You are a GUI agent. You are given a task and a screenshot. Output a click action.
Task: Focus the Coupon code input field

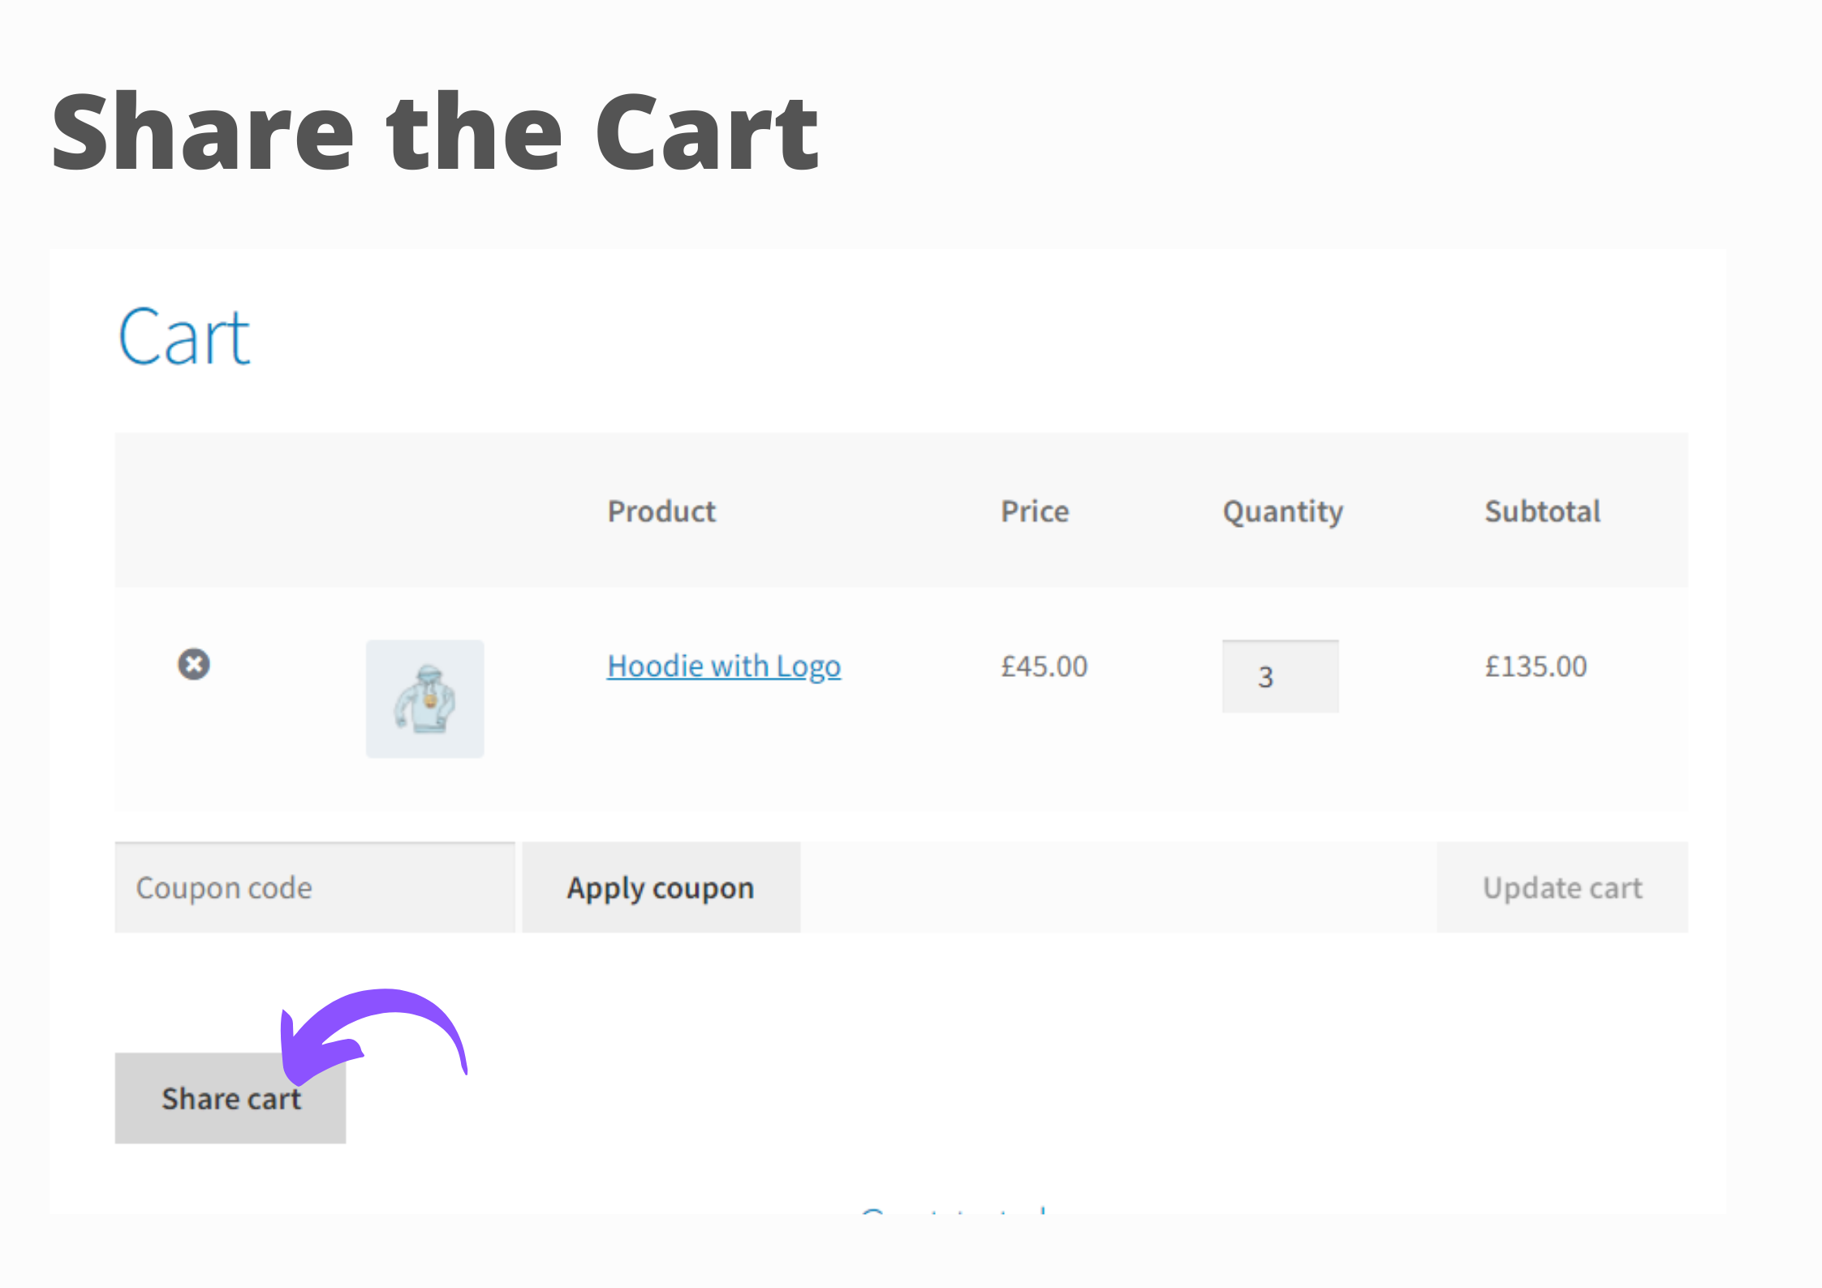(313, 887)
